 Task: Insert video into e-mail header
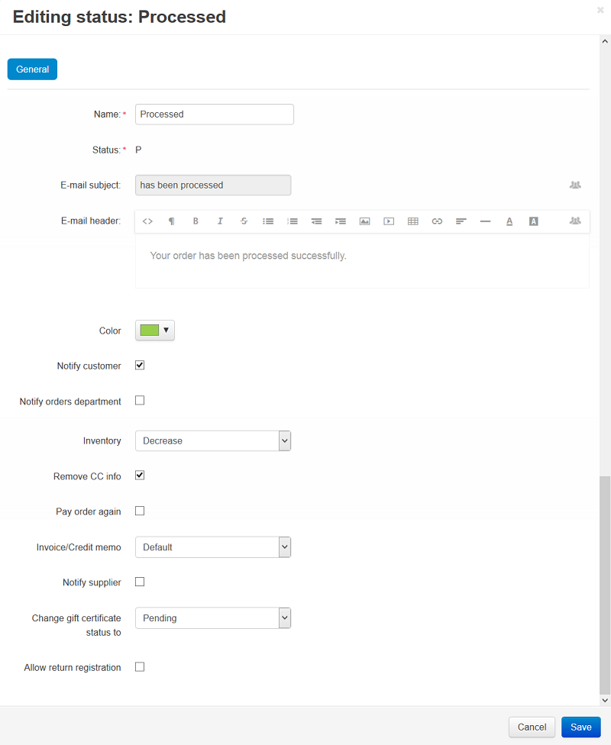click(389, 221)
